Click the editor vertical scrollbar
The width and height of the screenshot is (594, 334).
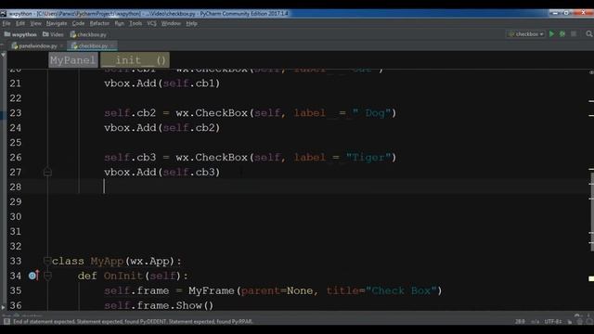pos(592,212)
